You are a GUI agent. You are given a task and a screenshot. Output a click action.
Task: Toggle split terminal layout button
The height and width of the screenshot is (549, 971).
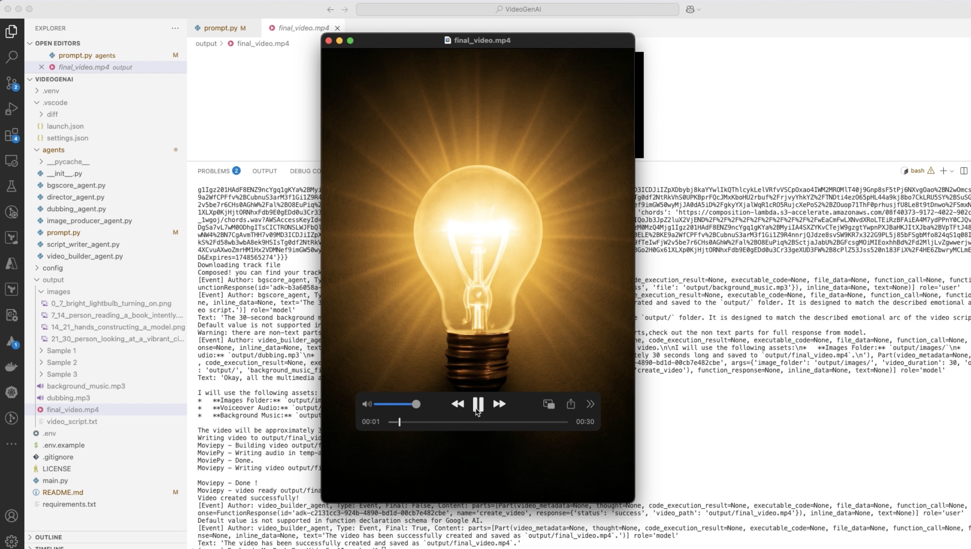[963, 171]
